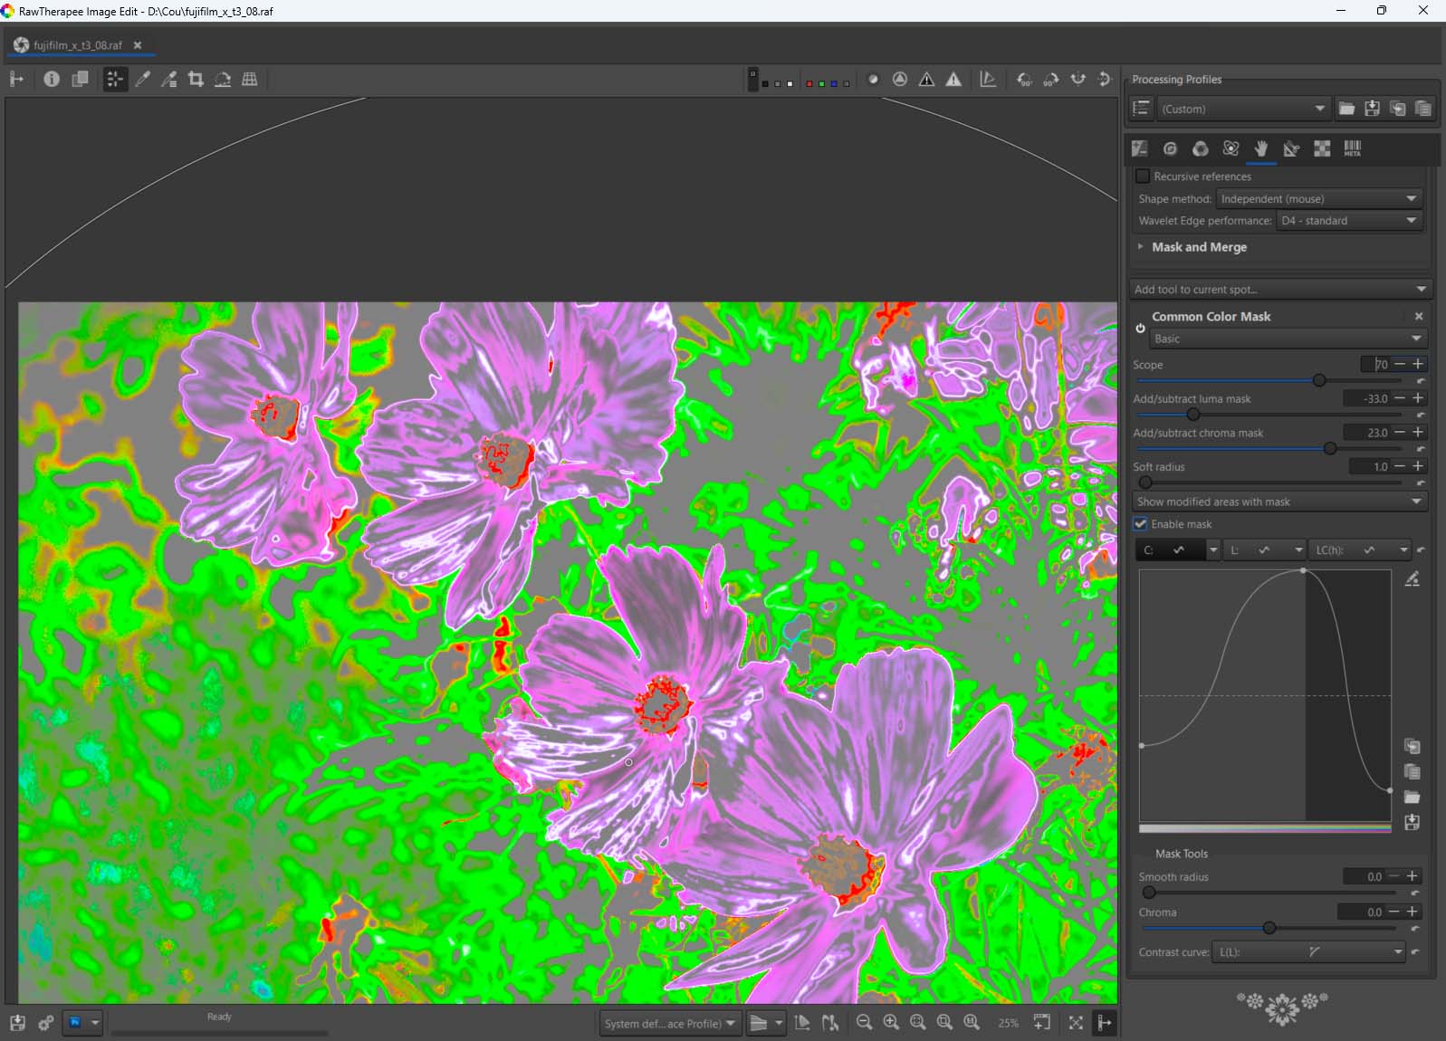
Task: Switch to the fujifilm_x_t3_08.raf tab
Action: (77, 45)
